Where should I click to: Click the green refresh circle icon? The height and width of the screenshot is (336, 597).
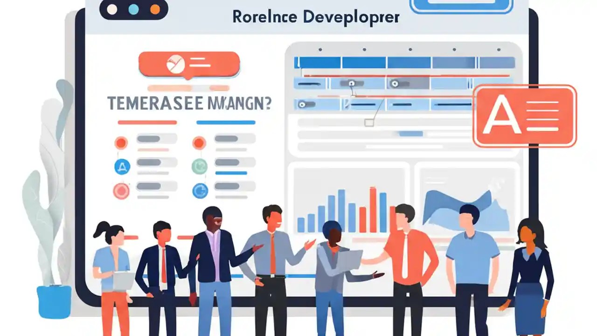pyautogui.click(x=200, y=166)
